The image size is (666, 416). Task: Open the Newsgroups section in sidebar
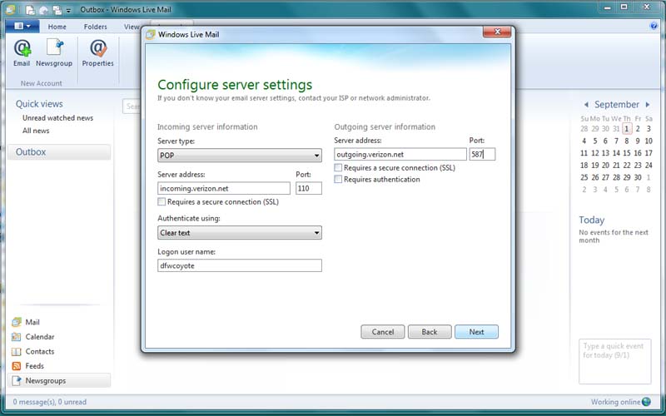click(59, 380)
